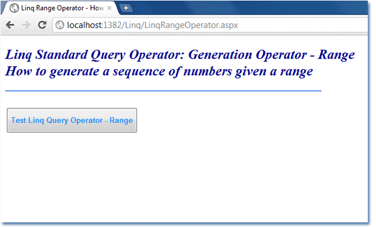The height and width of the screenshot is (227, 376).
Task: Click the browser Back arrow
Action: point(10,25)
